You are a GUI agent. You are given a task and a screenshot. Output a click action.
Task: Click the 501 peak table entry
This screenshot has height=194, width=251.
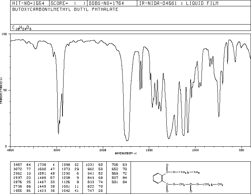coord(119,182)
